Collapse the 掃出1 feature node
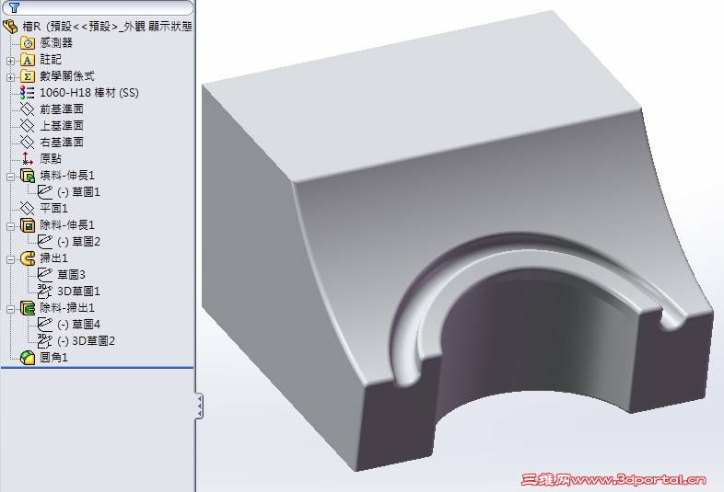 click(10, 259)
